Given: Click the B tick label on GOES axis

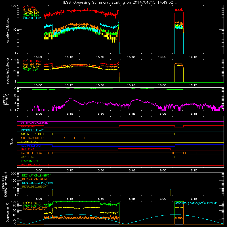Looking at the screenshot, I should tap(15, 95).
